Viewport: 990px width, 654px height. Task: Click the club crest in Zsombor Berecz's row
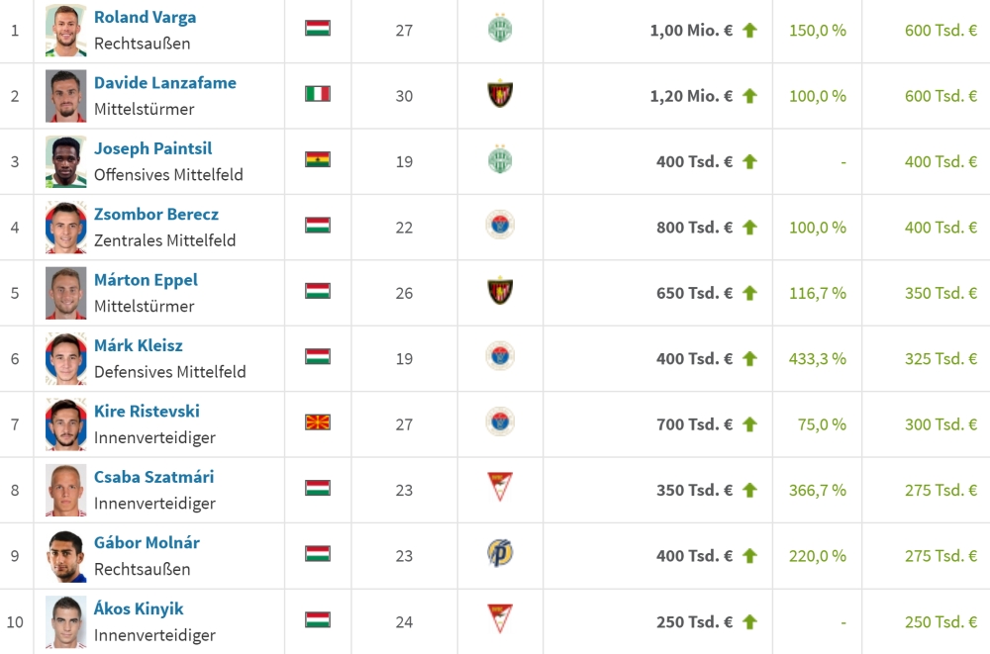point(500,226)
